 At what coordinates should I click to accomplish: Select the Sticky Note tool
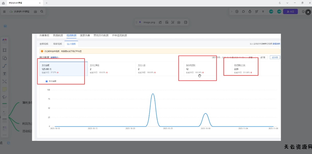click(x=5, y=89)
